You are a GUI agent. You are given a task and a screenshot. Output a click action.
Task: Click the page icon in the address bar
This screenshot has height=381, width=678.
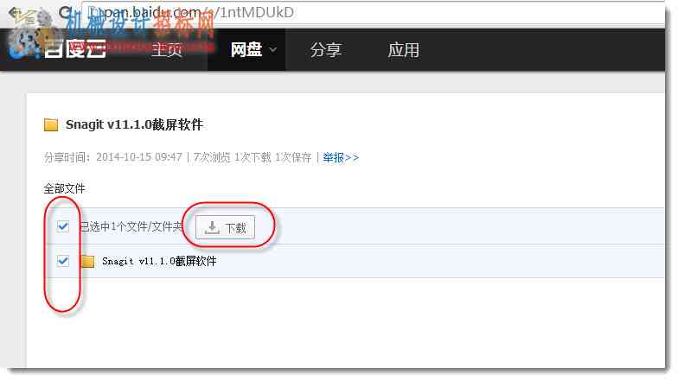coord(93,12)
